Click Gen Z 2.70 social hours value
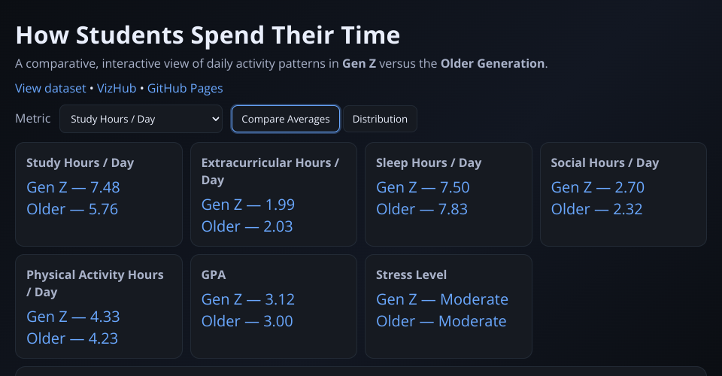This screenshot has height=376, width=722. pos(597,187)
